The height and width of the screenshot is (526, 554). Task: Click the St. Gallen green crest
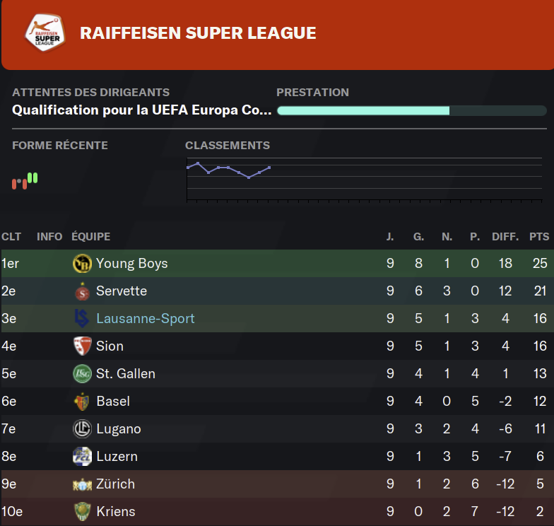coord(82,373)
